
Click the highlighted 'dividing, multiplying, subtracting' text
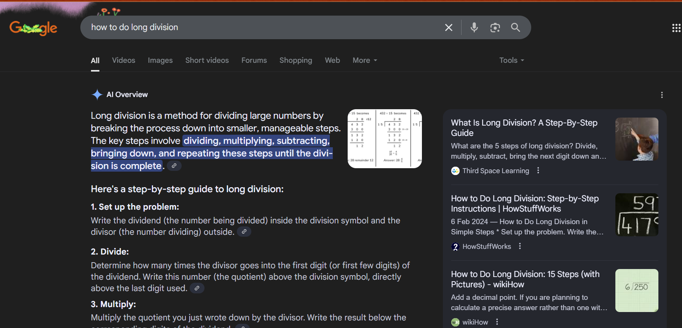[257, 141]
